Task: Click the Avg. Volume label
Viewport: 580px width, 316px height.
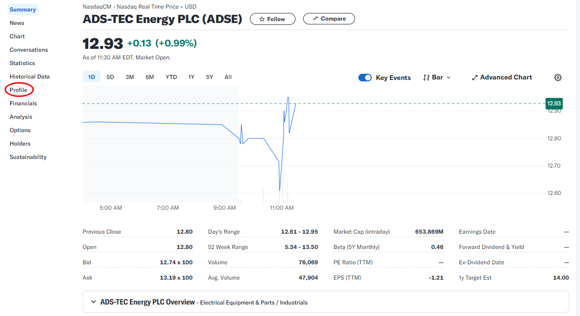Action: [224, 278]
